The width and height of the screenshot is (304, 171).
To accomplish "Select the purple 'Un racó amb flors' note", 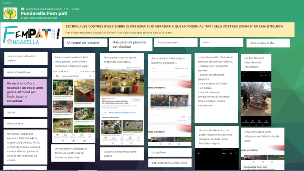I will pos(25,92).
